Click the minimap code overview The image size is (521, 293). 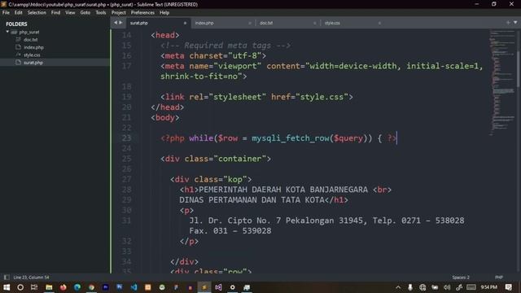tap(502, 82)
